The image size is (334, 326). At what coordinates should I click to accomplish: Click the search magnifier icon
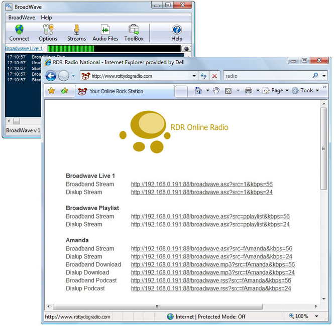(x=315, y=76)
